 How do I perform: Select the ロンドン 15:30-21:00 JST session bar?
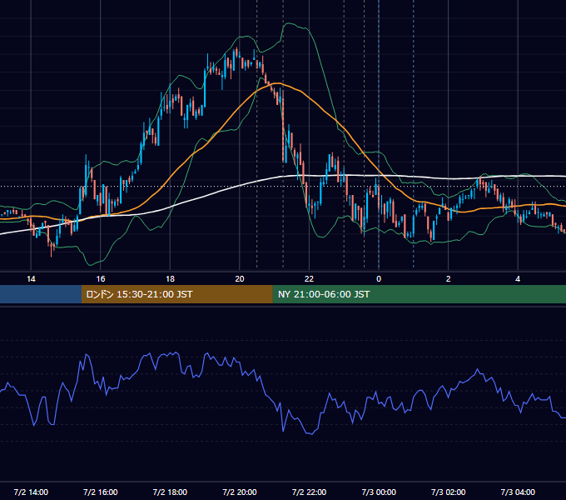176,294
